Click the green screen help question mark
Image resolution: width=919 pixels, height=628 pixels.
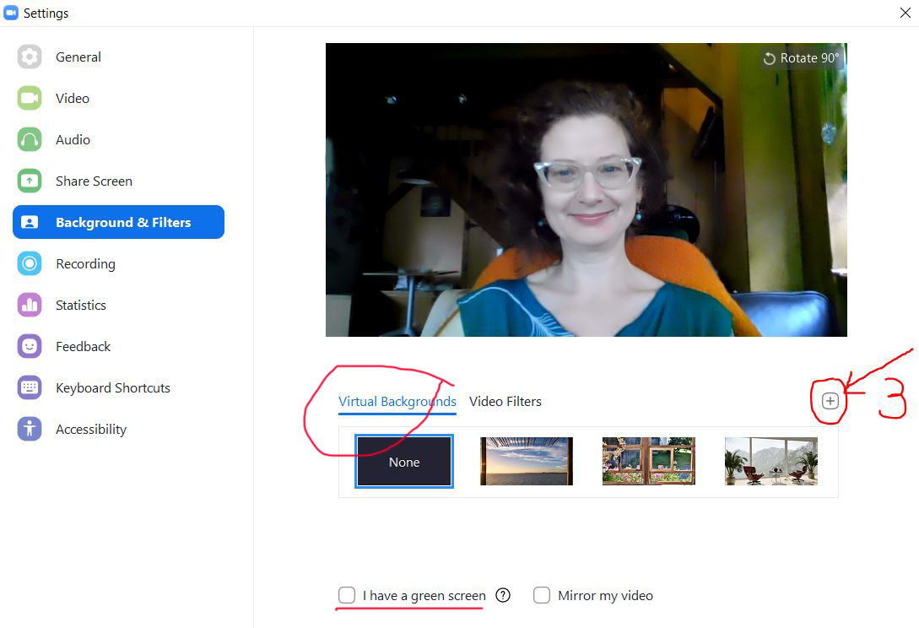click(x=503, y=595)
